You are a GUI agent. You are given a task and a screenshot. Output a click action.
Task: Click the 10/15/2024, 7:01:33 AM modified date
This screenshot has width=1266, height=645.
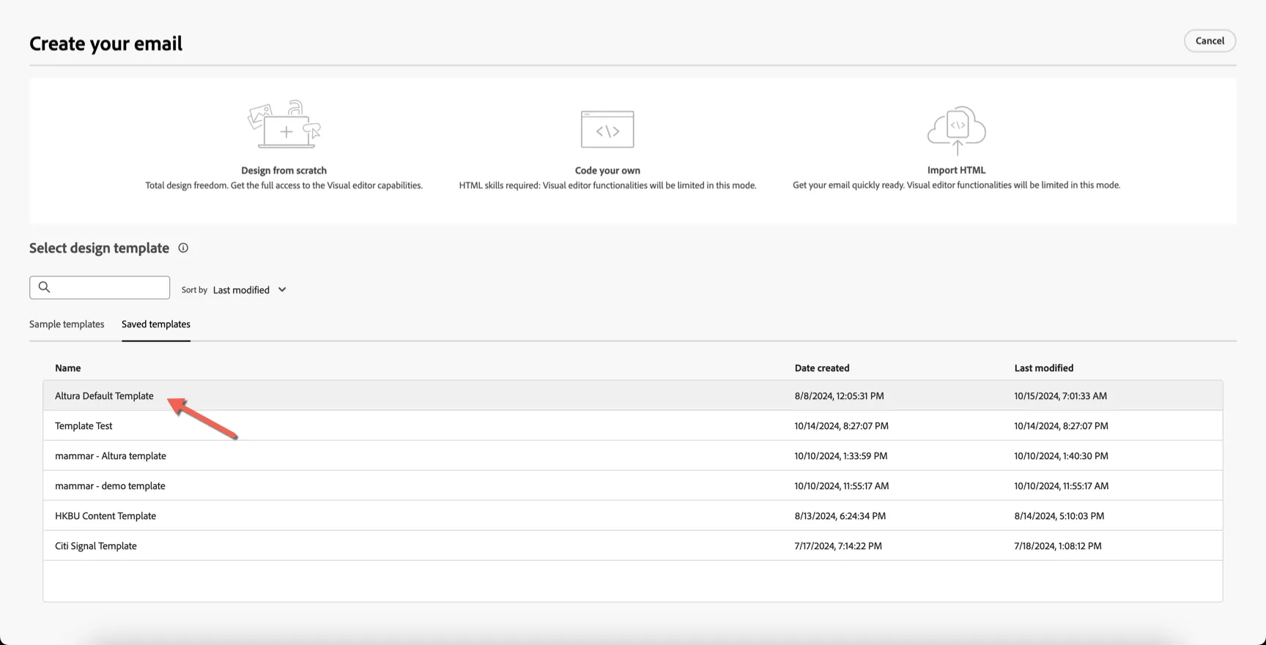coord(1061,396)
